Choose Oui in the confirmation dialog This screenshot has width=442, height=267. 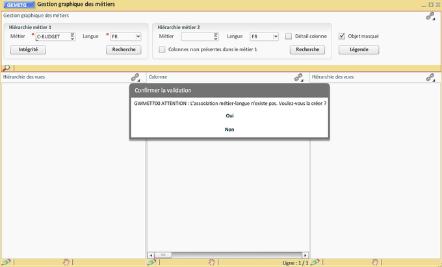coord(229,115)
